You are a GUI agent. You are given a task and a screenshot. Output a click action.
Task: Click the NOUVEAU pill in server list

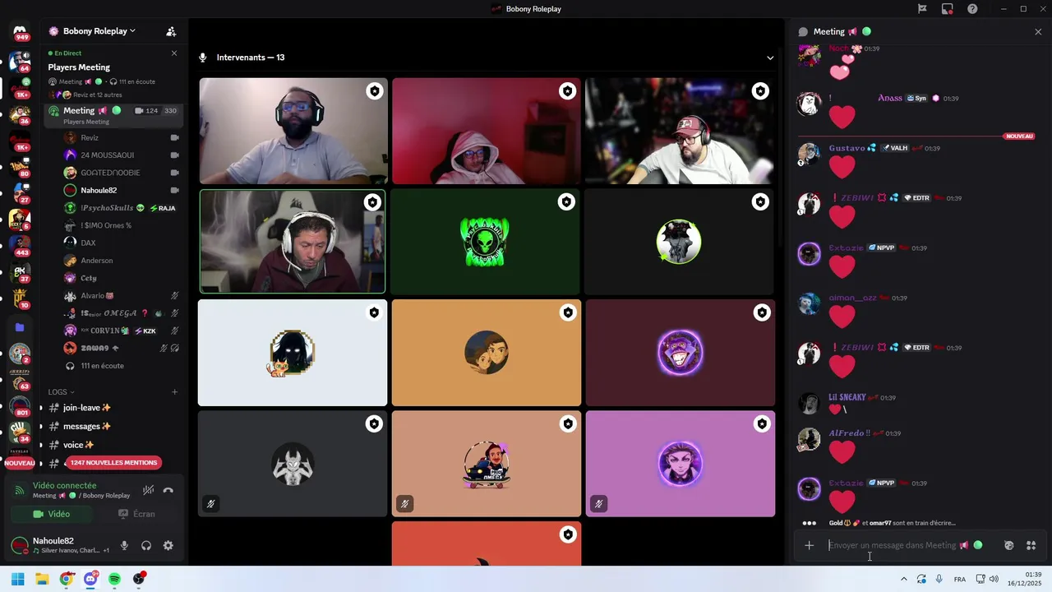pyautogui.click(x=20, y=463)
